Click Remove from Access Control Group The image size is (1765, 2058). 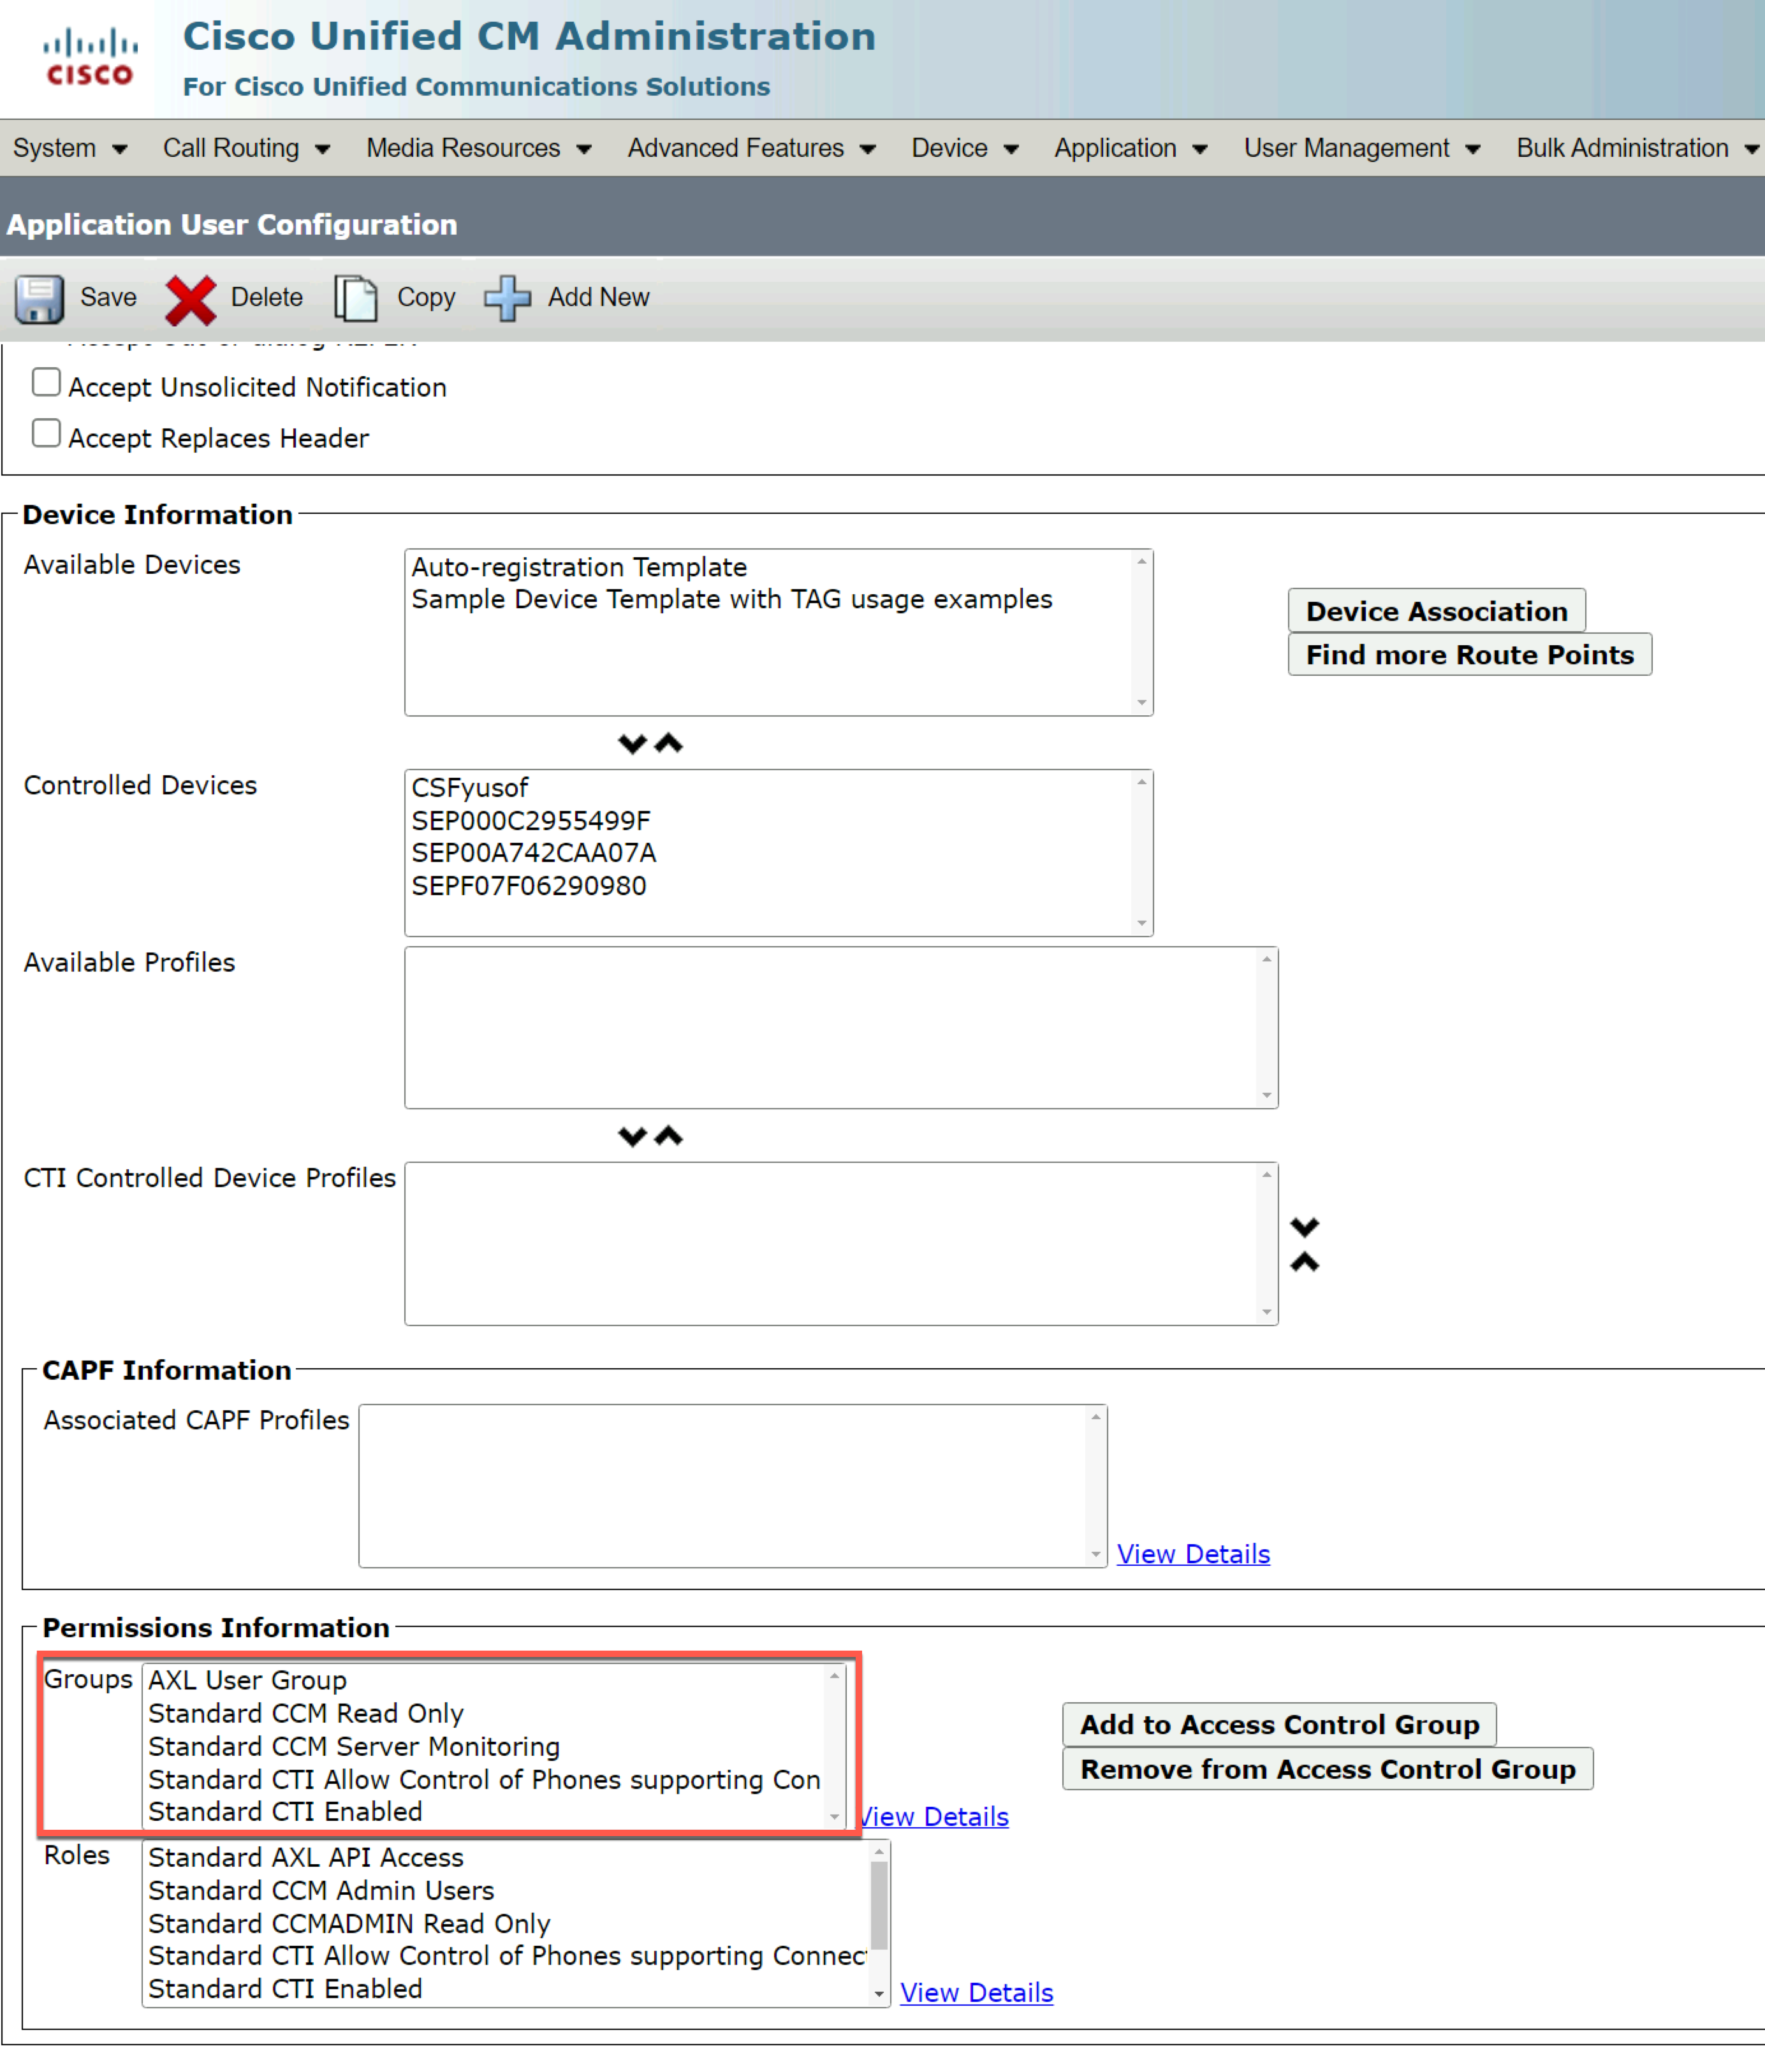pos(1327,1769)
